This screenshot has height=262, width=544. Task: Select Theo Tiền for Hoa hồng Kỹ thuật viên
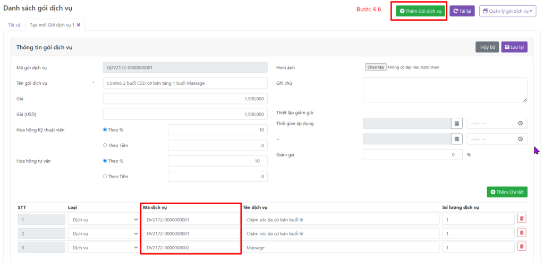coord(105,145)
